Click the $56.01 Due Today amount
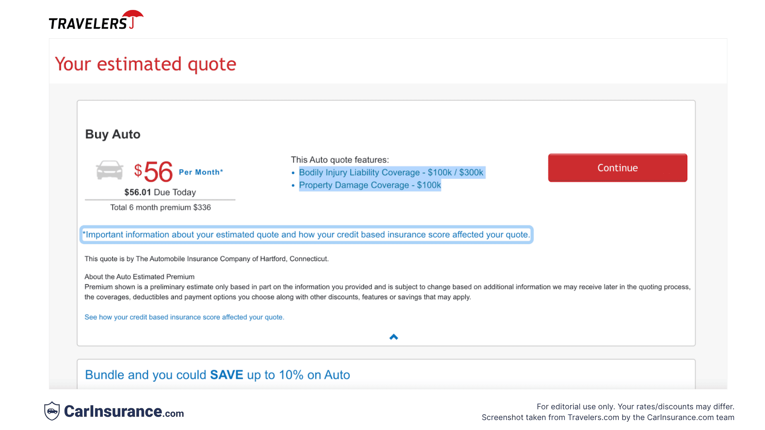 tap(160, 192)
